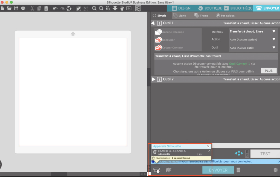The width and height of the screenshot is (280, 177).
Task: Select the Par calque tab
Action: coord(225,16)
